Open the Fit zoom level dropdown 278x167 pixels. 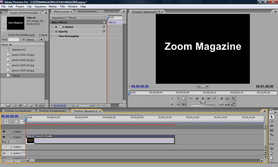(202, 86)
